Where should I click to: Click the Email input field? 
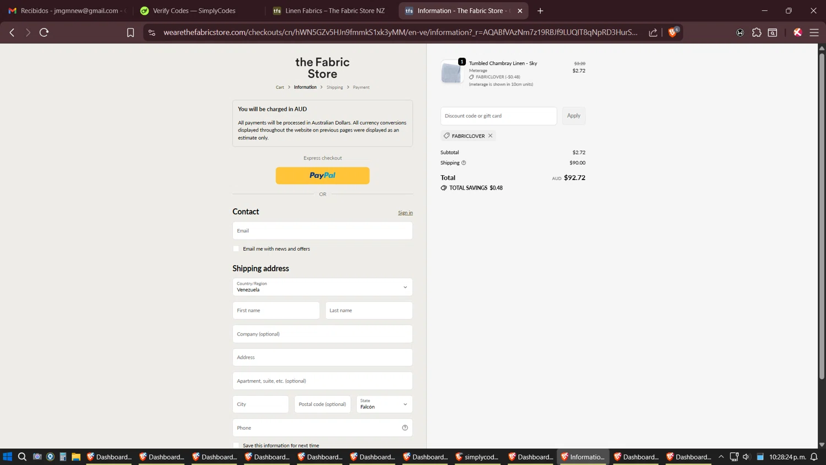tap(322, 230)
